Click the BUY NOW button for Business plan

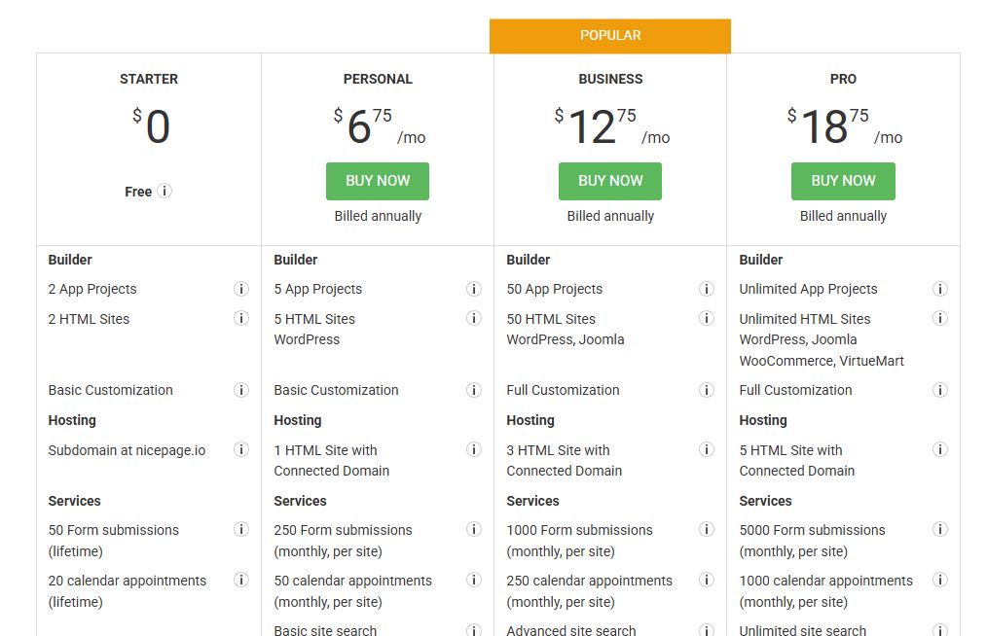[x=610, y=181]
